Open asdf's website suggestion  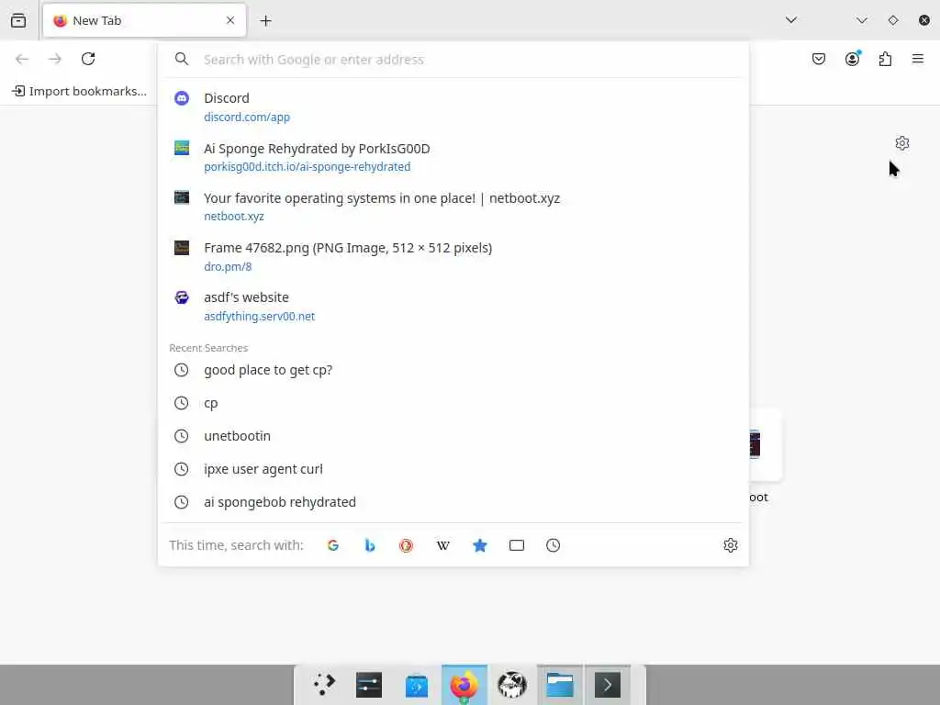point(453,307)
